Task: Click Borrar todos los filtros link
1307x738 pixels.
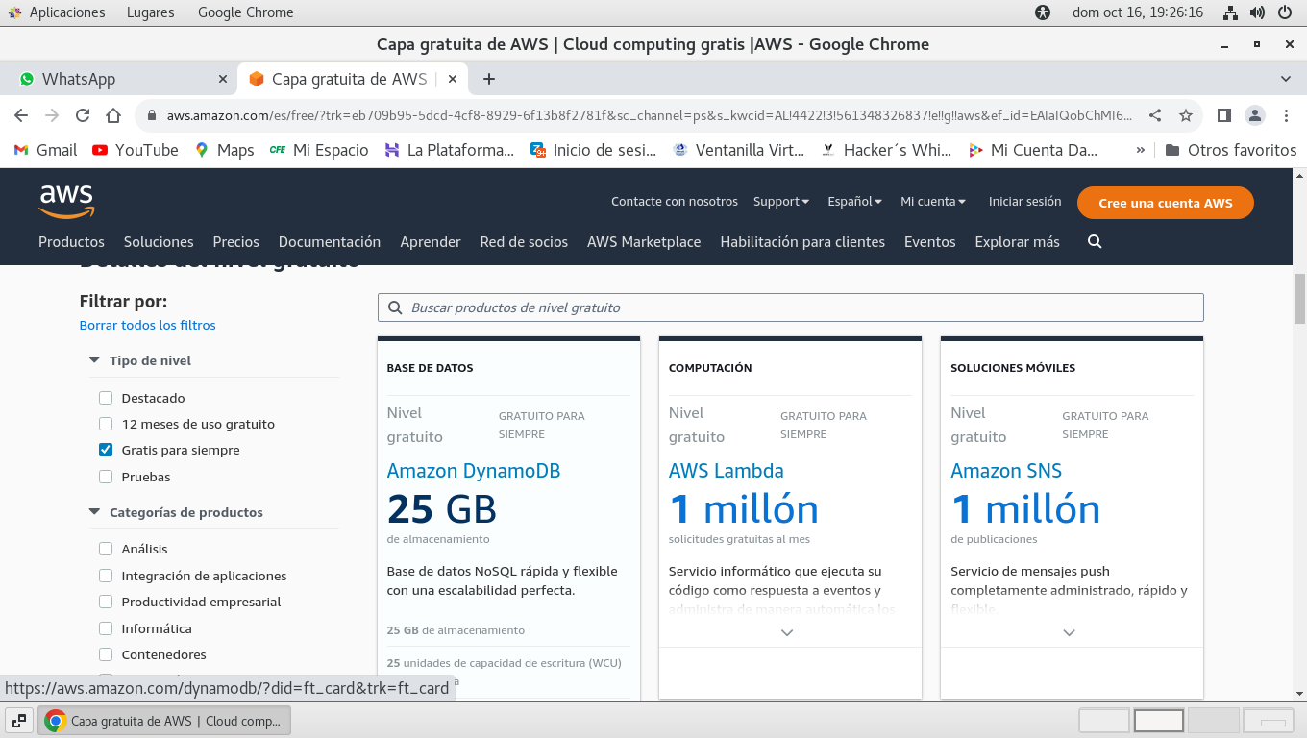Action: point(147,325)
